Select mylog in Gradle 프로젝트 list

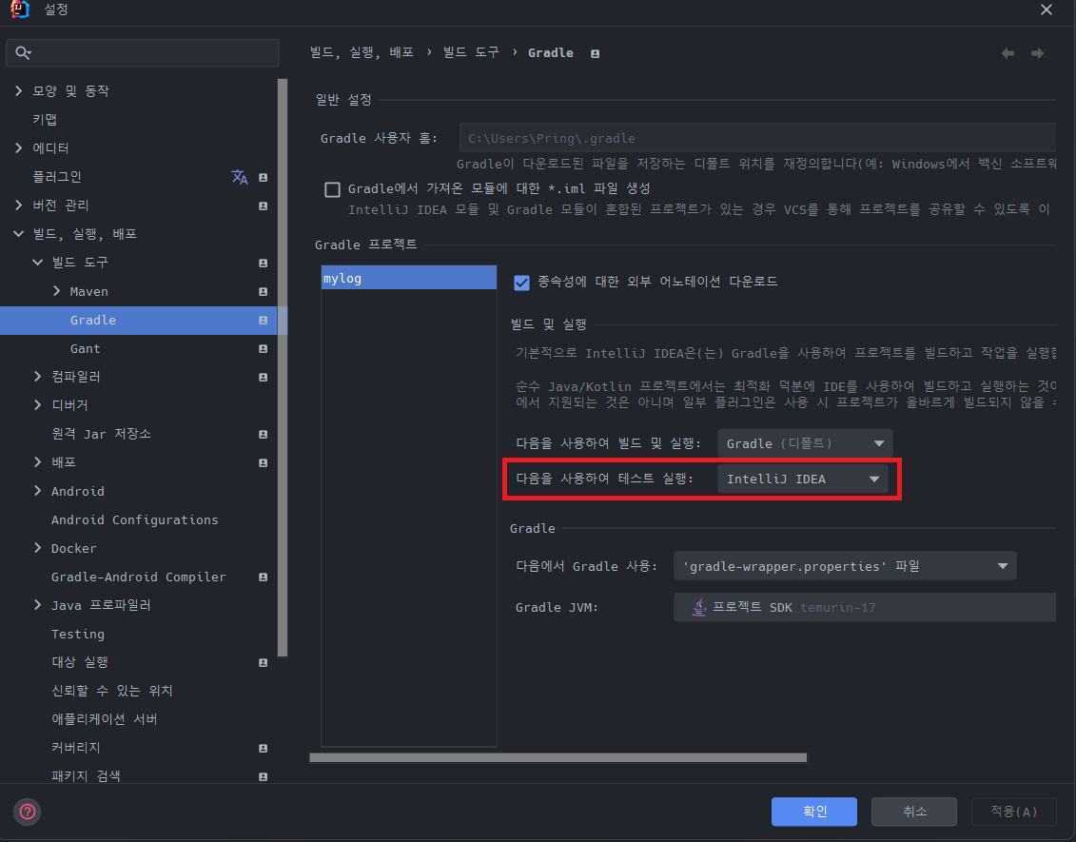409,278
